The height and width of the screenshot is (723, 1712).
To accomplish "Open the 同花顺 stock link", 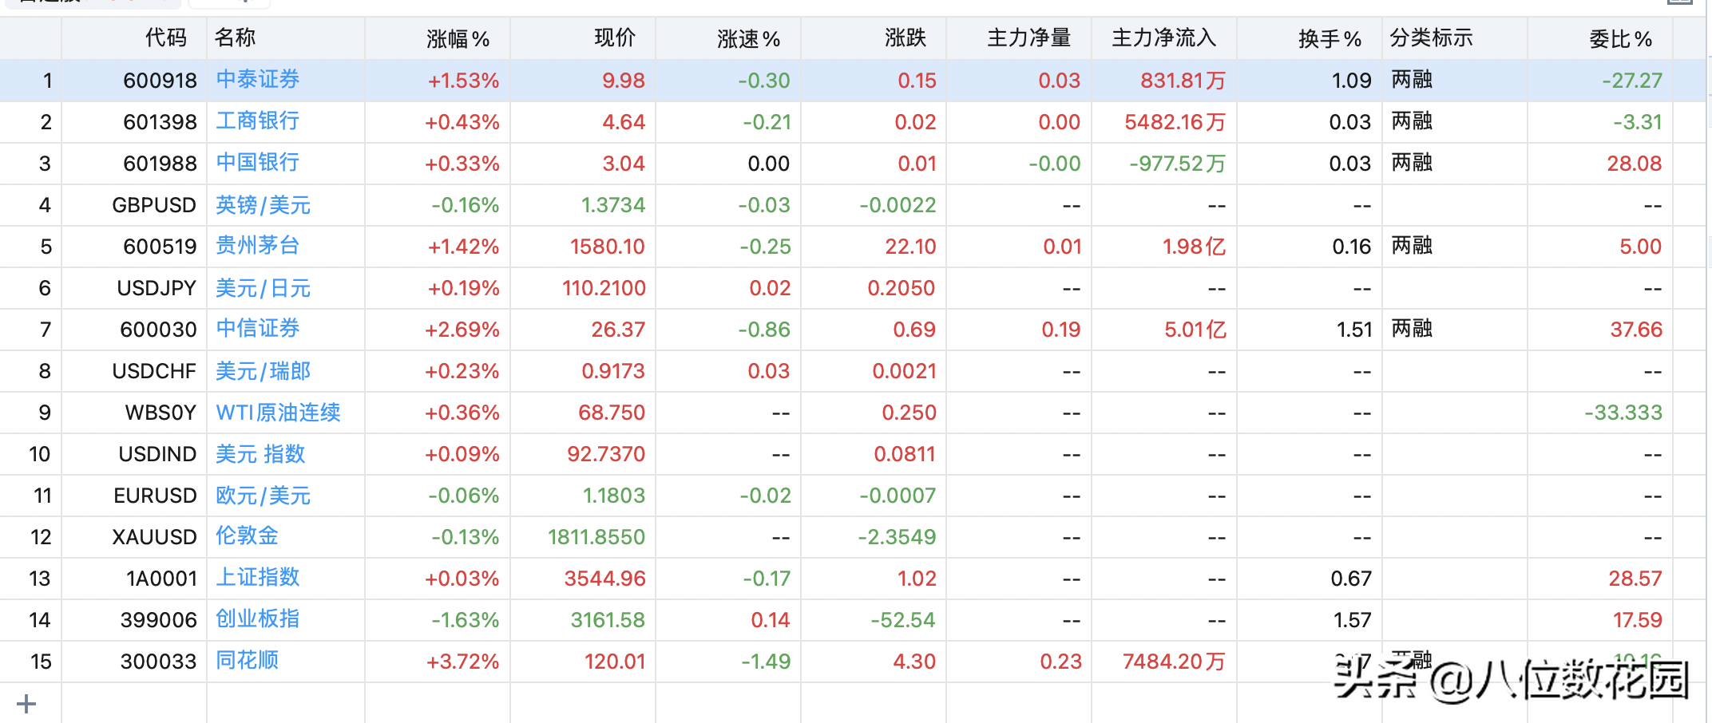I will click(x=248, y=661).
